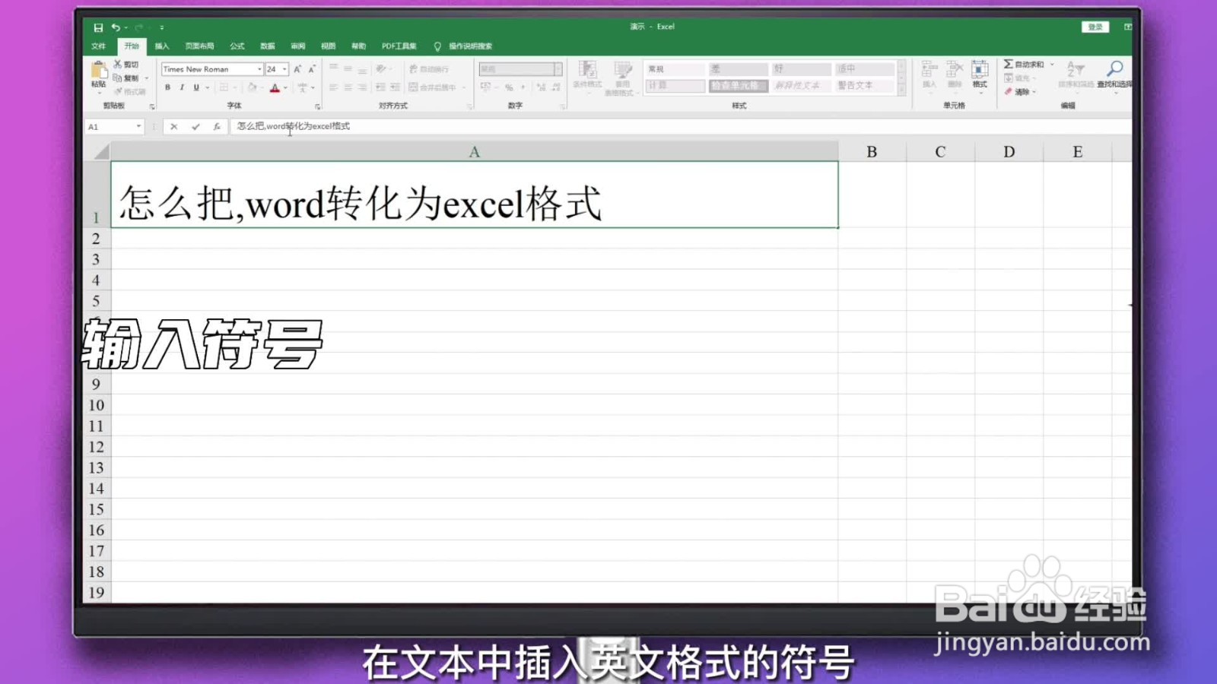Viewport: 1217px width, 684px height.
Task: Click the text orientation icon
Action: pos(381,69)
